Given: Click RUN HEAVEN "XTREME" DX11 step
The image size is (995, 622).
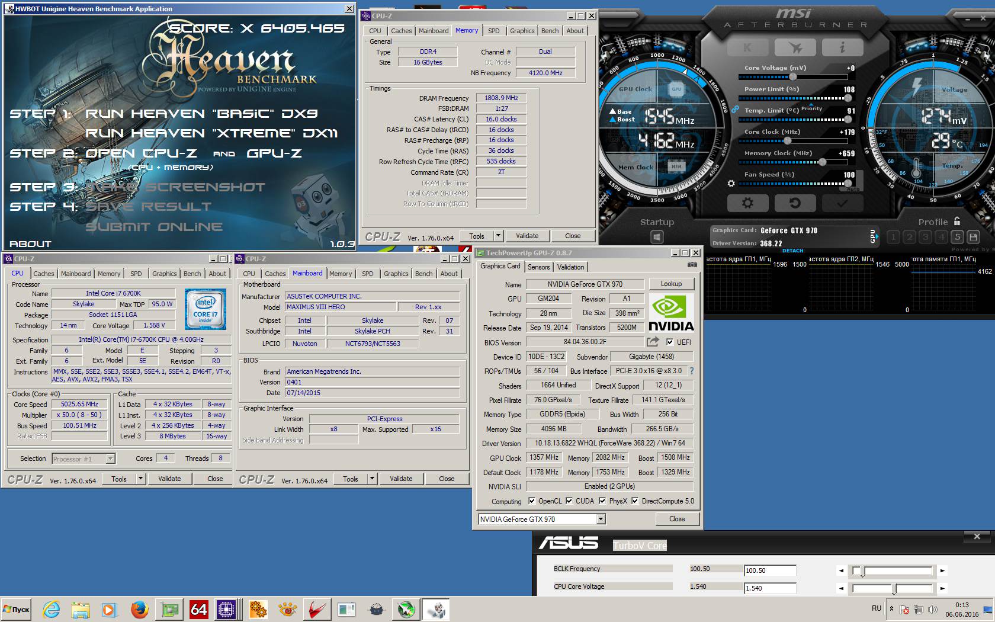Looking at the screenshot, I should [211, 133].
